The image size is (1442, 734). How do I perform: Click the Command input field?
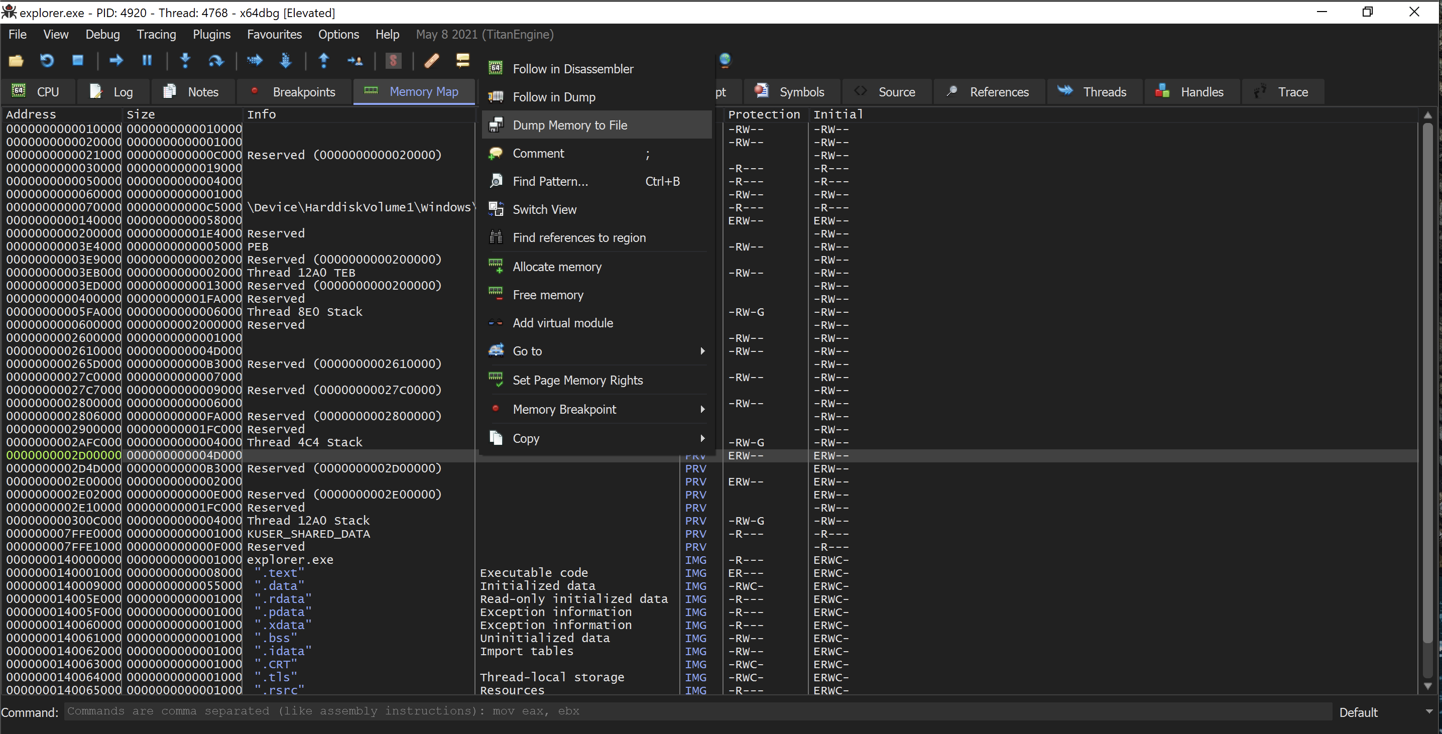pyautogui.click(x=697, y=711)
